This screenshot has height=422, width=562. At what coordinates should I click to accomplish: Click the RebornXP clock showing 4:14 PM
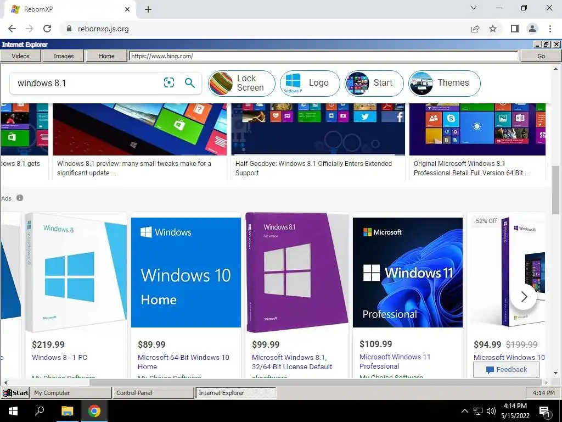(x=543, y=392)
